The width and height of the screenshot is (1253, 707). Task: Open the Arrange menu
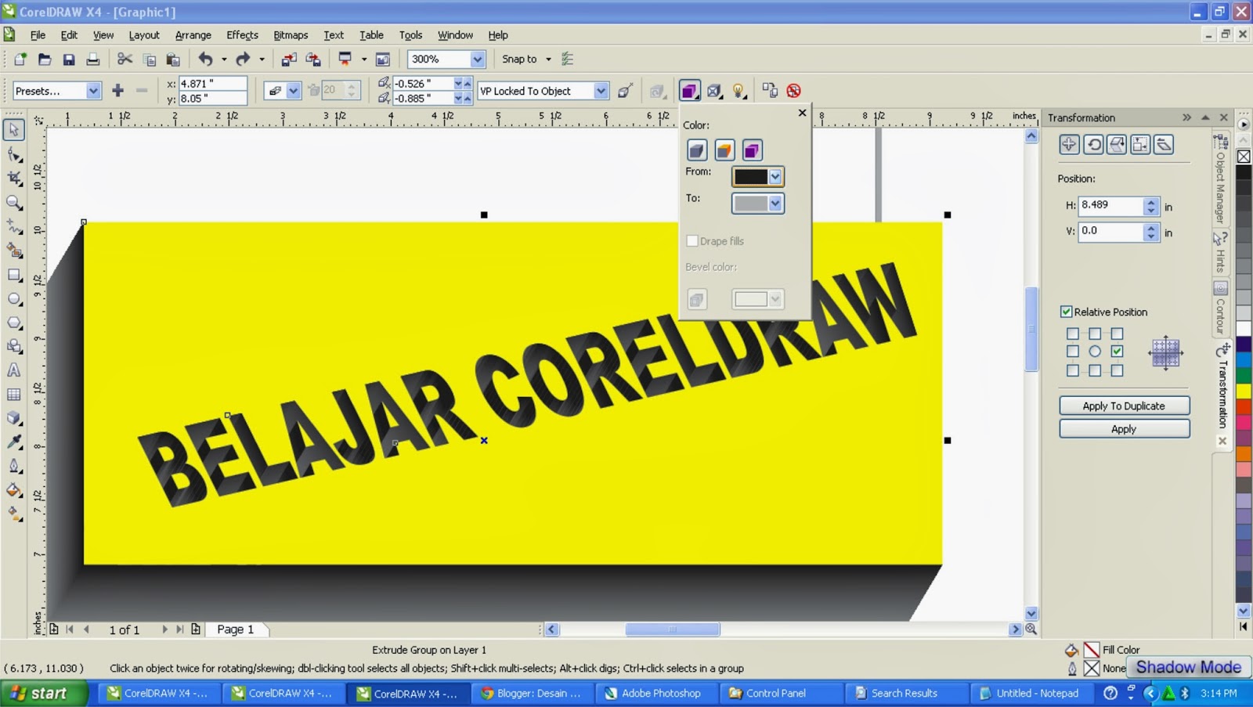pyautogui.click(x=193, y=35)
